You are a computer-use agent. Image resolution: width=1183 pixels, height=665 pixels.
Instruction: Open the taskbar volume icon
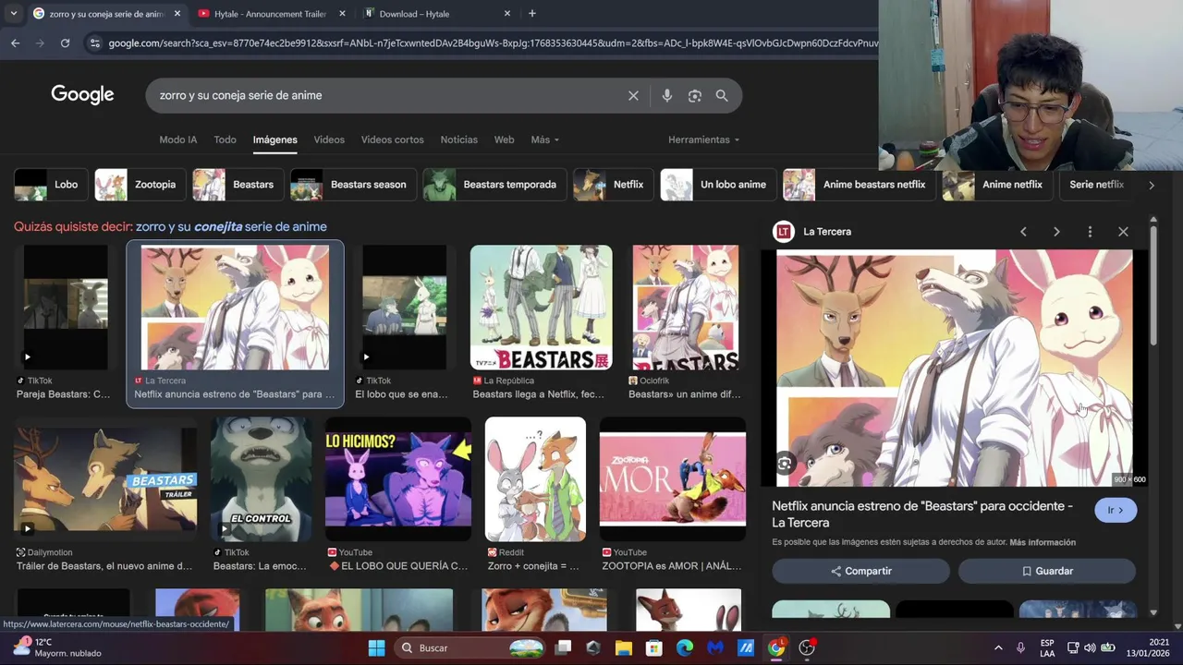click(1090, 647)
